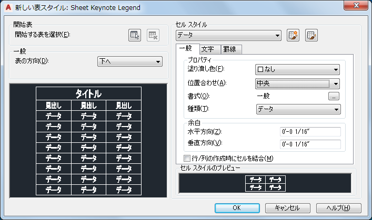Click the キャンセル button
The image size is (372, 220).
287,208
